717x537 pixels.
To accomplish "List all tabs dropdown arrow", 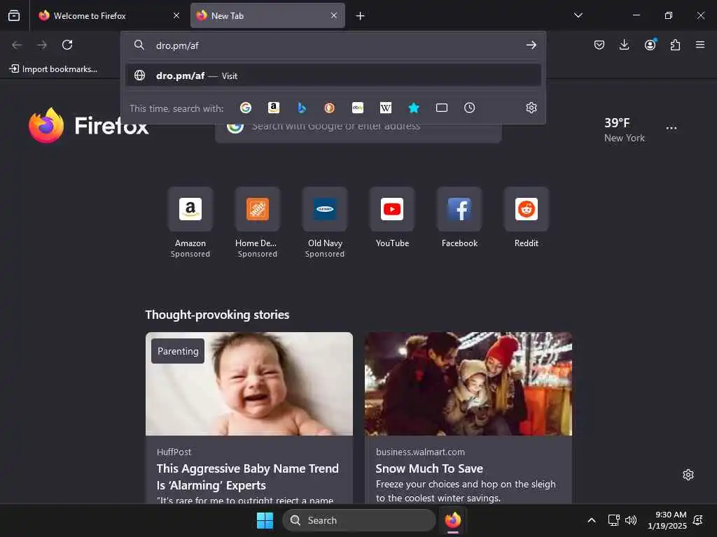I will (578, 15).
